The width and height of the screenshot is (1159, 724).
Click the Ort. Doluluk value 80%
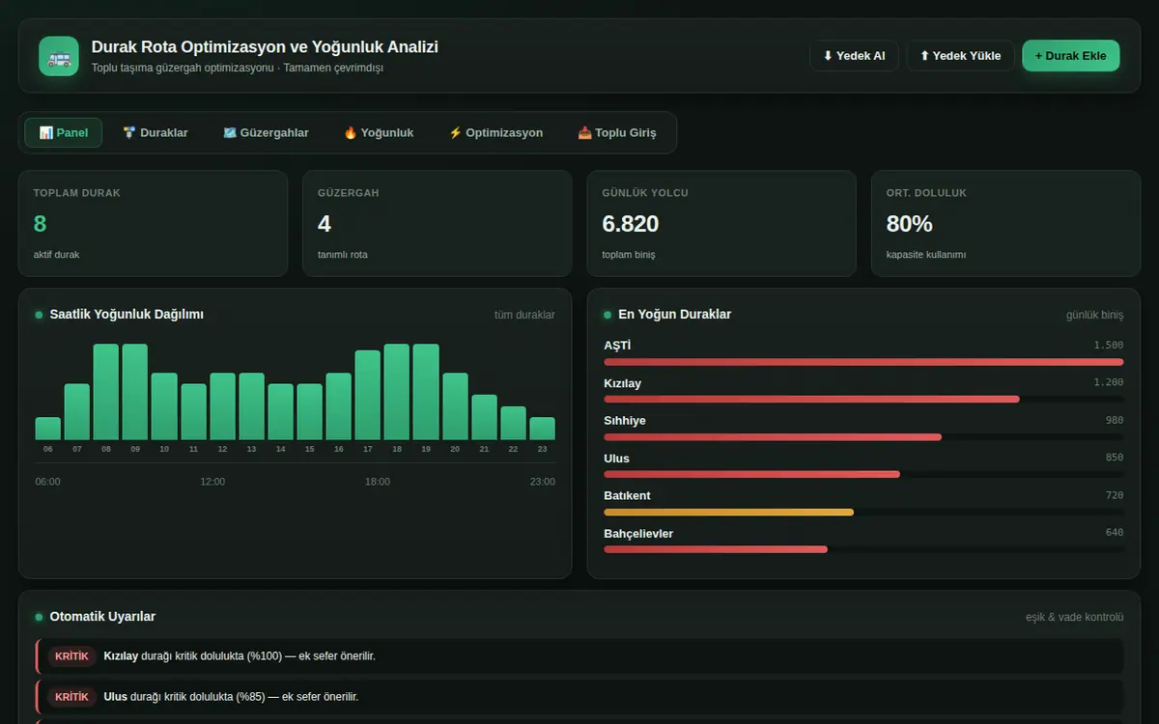910,224
